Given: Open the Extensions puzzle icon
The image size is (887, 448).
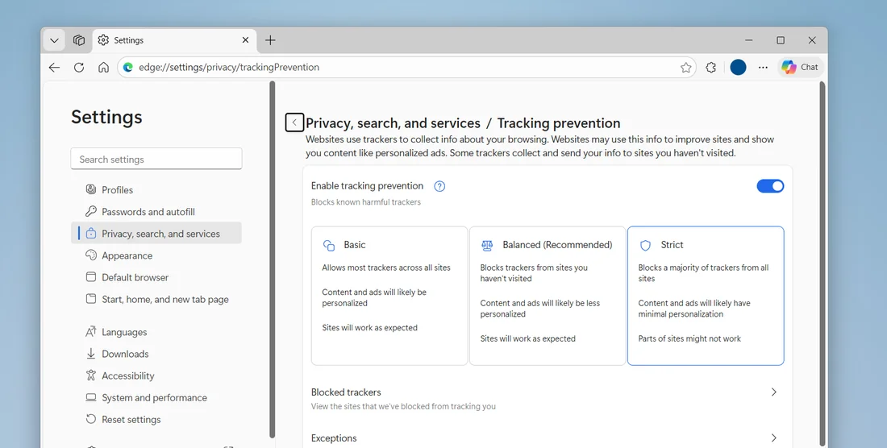Looking at the screenshot, I should (x=711, y=67).
